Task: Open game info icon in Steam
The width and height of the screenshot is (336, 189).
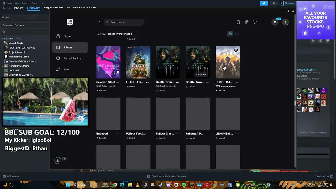Action: [320, 41]
